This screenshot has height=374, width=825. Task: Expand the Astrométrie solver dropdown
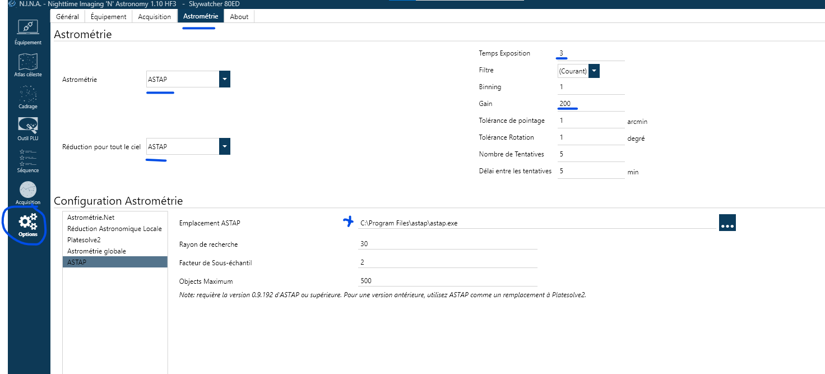(224, 80)
